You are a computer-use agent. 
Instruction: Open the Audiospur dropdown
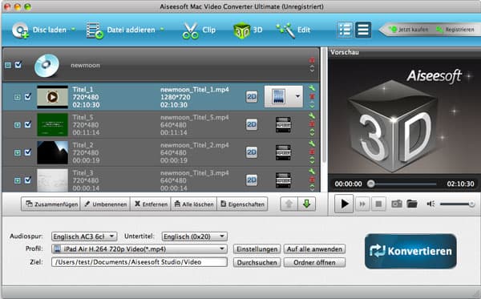(x=84, y=236)
